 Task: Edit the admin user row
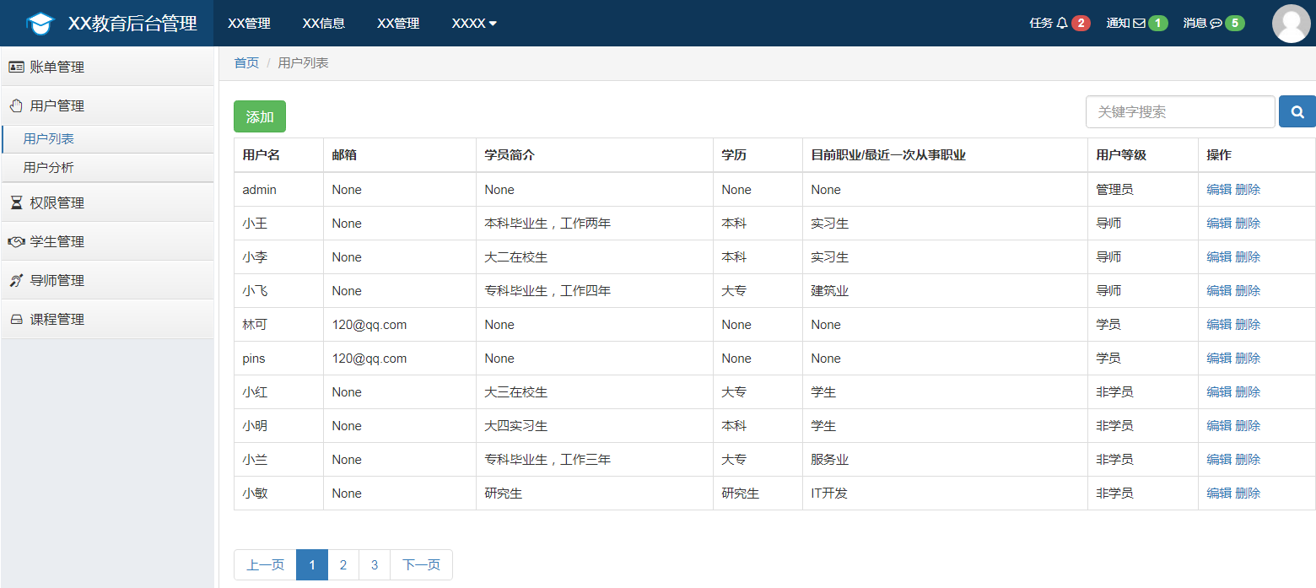1219,190
